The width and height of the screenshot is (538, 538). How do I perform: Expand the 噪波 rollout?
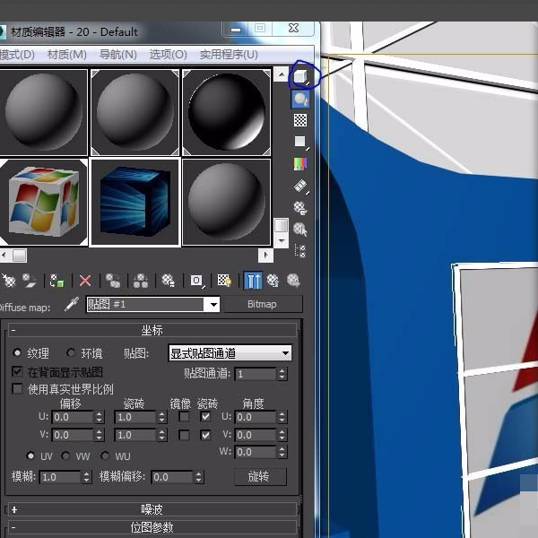coord(152,509)
